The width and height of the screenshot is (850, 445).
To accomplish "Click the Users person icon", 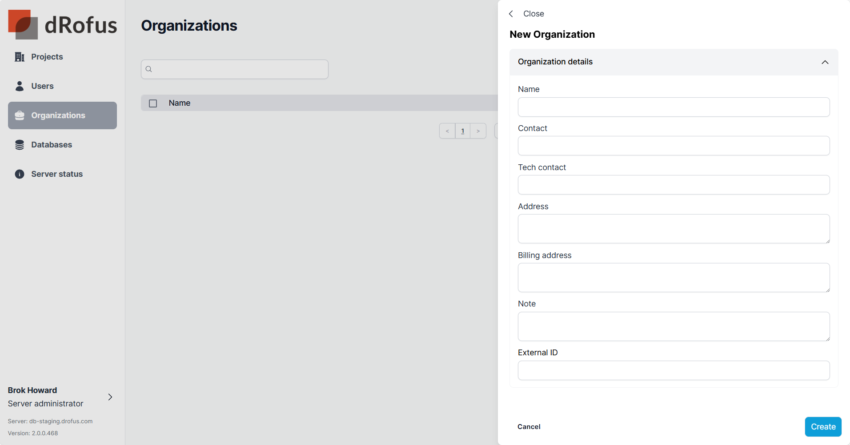I will tap(20, 86).
